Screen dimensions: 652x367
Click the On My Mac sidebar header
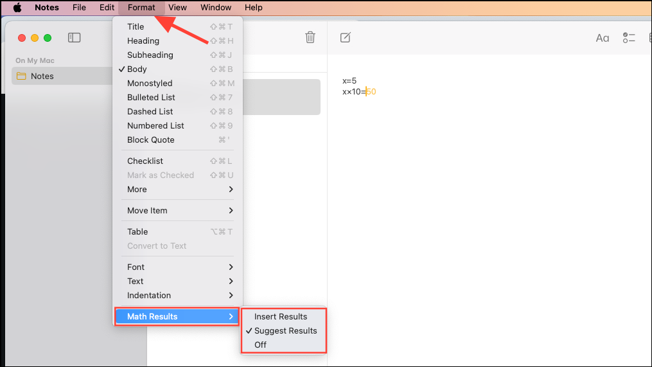click(x=35, y=60)
